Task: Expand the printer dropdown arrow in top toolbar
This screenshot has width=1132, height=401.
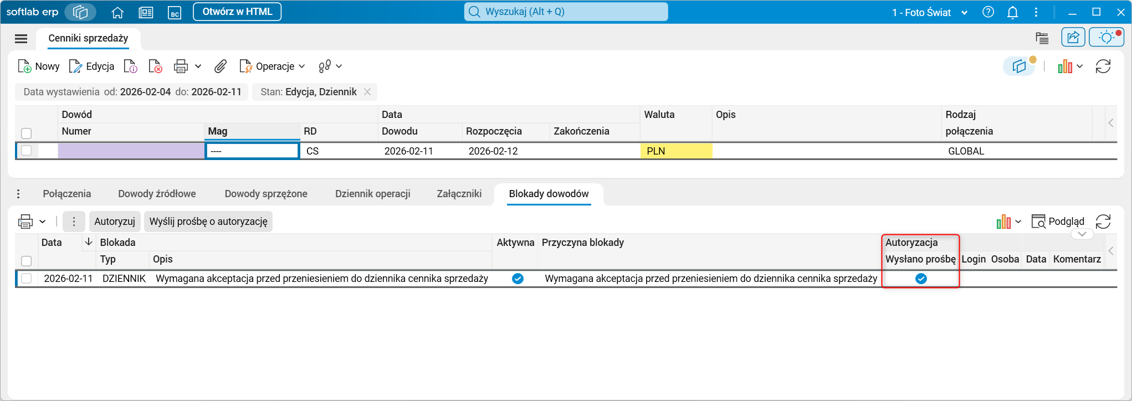Action: 198,66
